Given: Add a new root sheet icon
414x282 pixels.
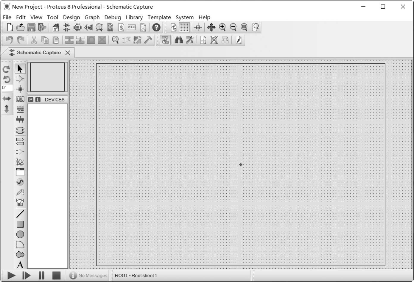Looking at the screenshot, I should coord(203,40).
